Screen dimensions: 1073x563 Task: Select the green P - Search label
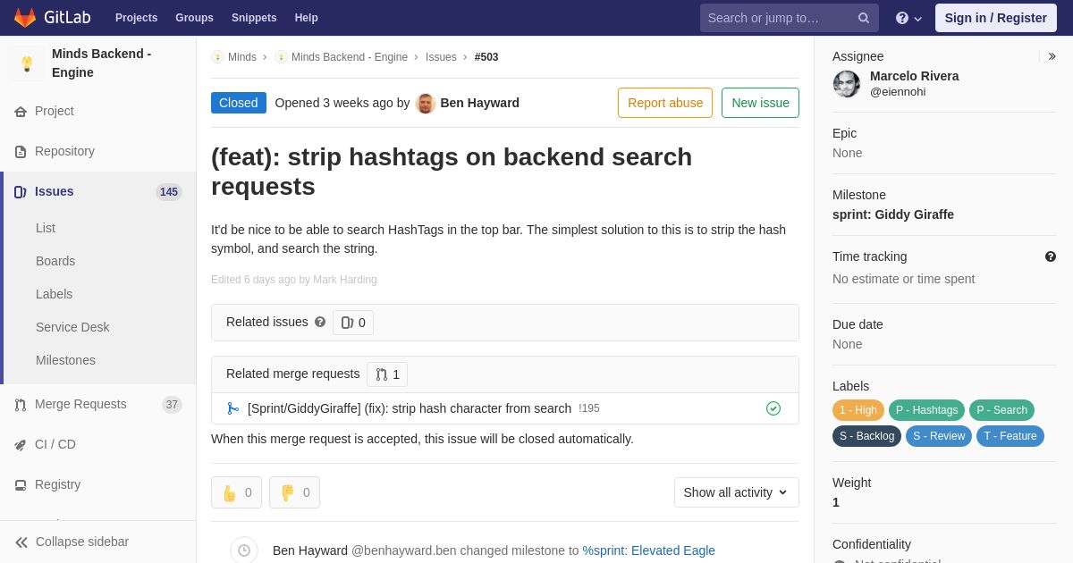tap(1001, 410)
